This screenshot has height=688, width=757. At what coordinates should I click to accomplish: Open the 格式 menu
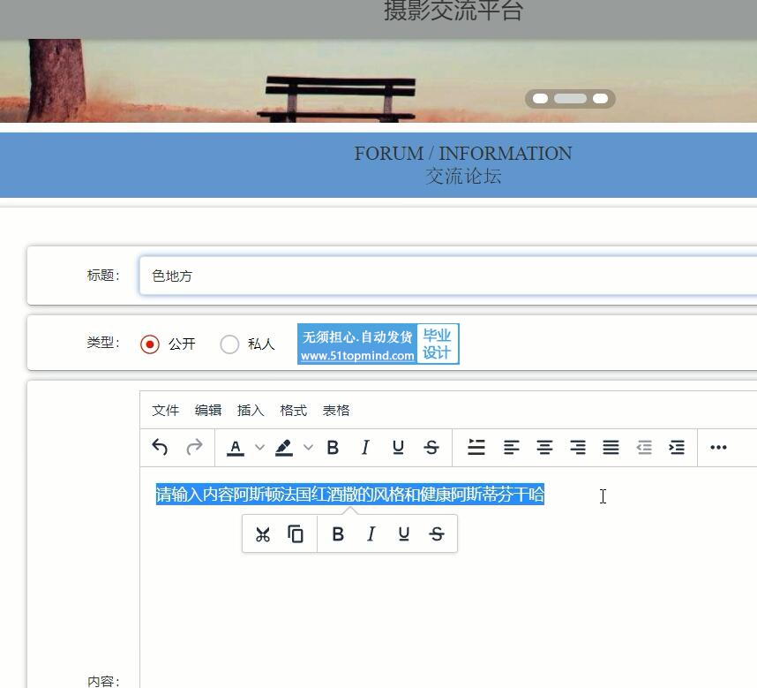pos(294,411)
